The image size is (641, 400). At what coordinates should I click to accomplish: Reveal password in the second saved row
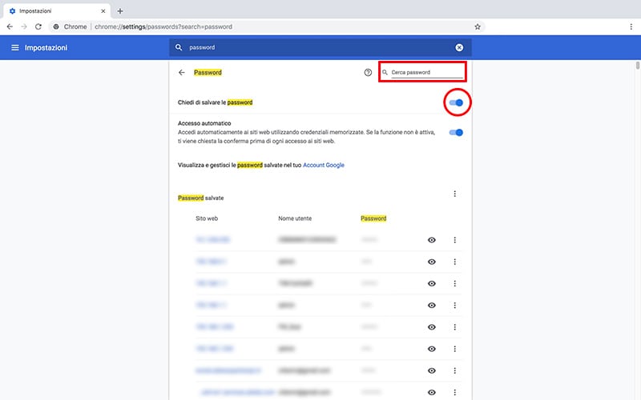[432, 262]
